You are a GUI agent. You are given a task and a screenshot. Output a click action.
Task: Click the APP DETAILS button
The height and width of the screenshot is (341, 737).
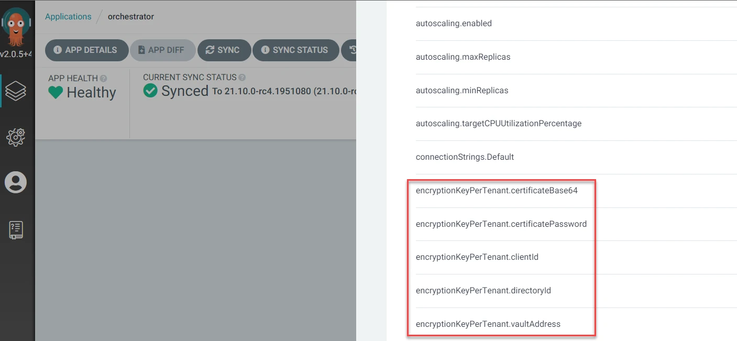pos(86,50)
